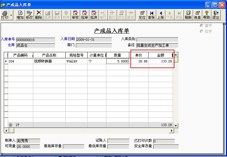Select the 红字 radio button
Image resolution: width=227 pixels, height=157 pixels.
[x=201, y=31]
